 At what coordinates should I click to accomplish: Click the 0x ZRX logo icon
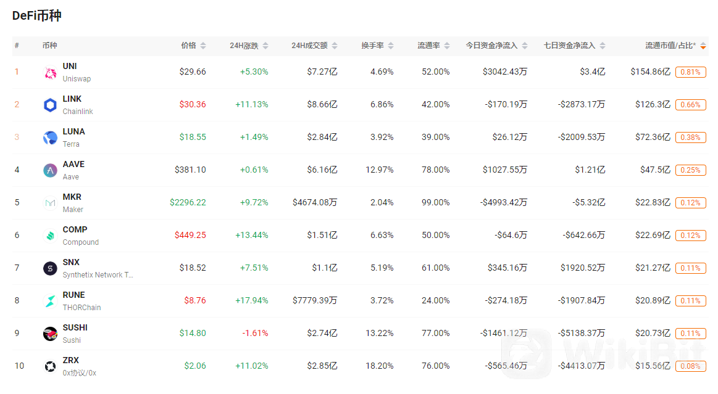pyautogui.click(x=50, y=367)
